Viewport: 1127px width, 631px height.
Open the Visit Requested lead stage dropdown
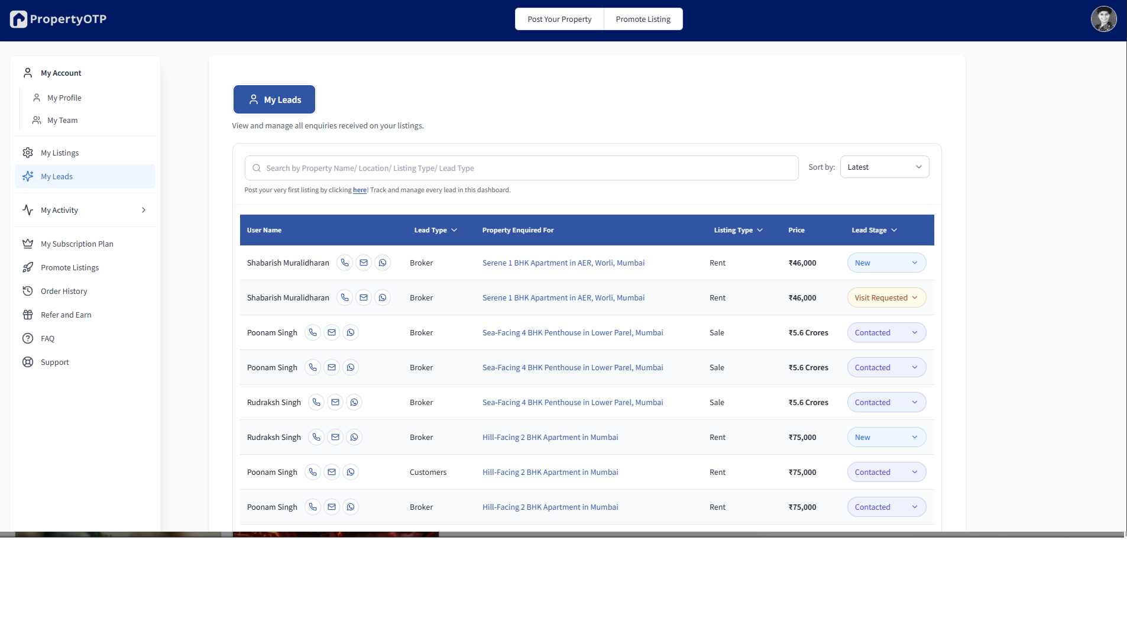point(886,297)
